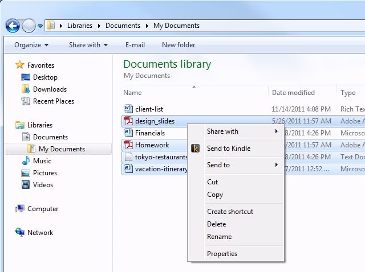Open Recent Places in navigation pane
Viewport: 365px width, 272px height.
coord(54,101)
